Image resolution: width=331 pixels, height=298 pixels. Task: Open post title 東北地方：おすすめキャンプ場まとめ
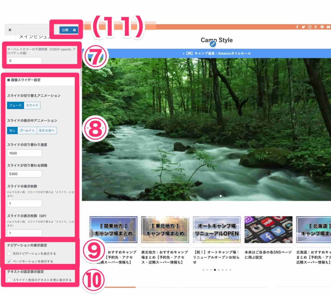pos(165,257)
